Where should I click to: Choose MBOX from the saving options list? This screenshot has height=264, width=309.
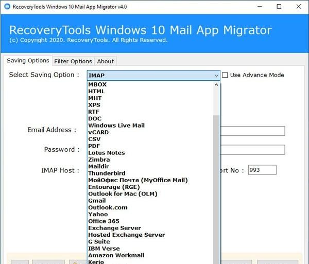(151, 84)
